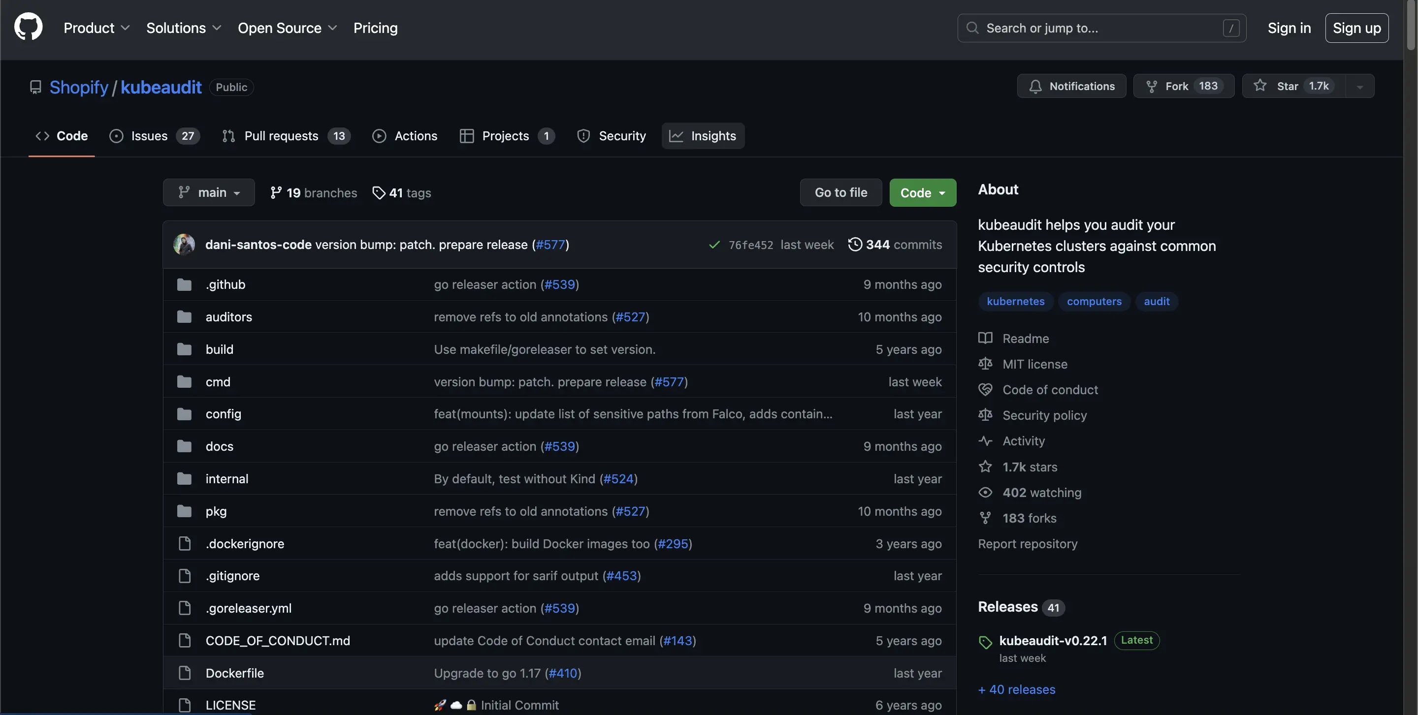Image resolution: width=1418 pixels, height=715 pixels.
Task: Click the 344 commits link
Action: pos(895,244)
